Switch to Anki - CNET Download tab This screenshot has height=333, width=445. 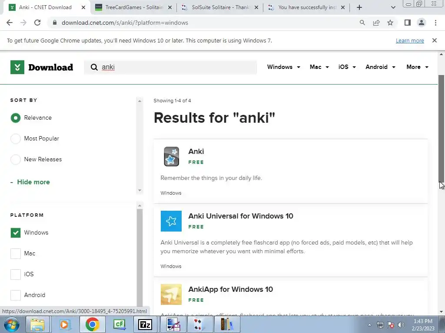coord(45,7)
